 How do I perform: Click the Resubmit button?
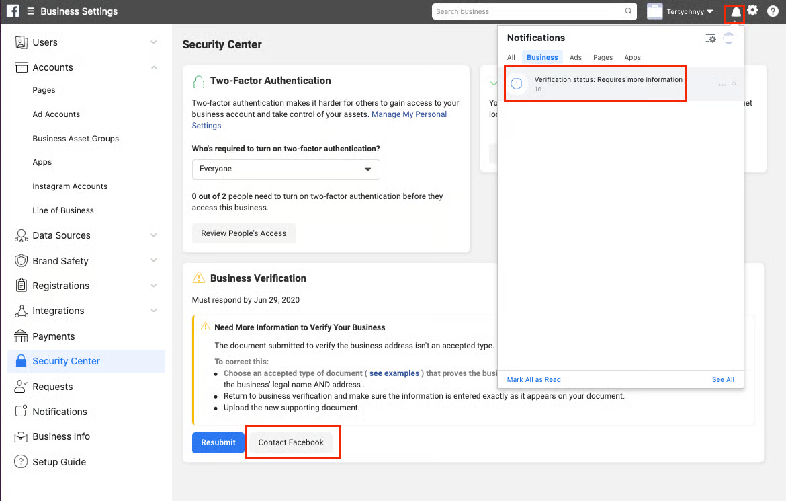tap(218, 442)
